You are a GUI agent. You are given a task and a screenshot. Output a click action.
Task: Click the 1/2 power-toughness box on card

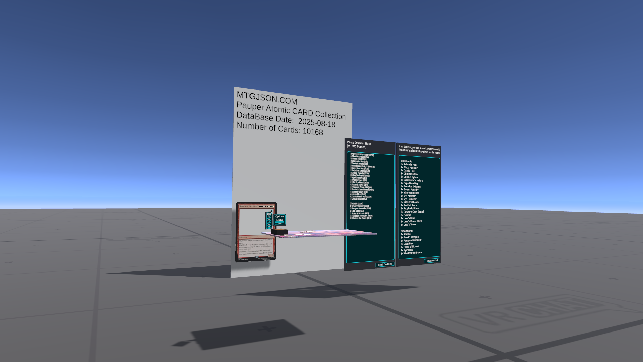click(x=271, y=255)
